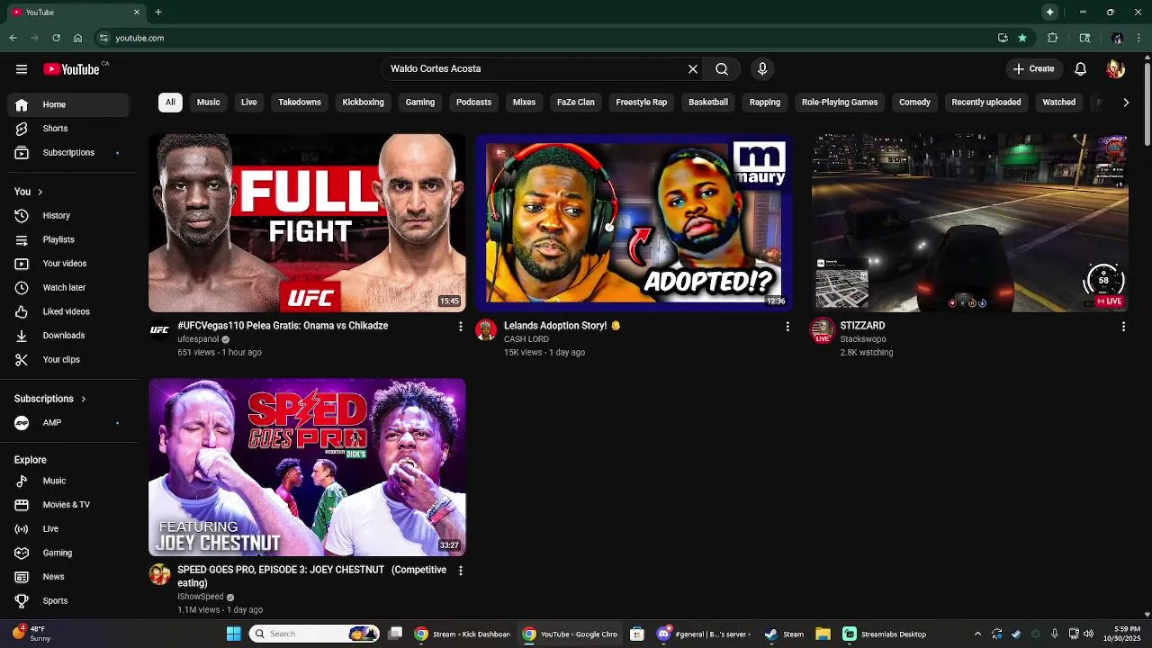Open Watch later list
Viewport: 1152px width, 648px height.
pyautogui.click(x=68, y=288)
